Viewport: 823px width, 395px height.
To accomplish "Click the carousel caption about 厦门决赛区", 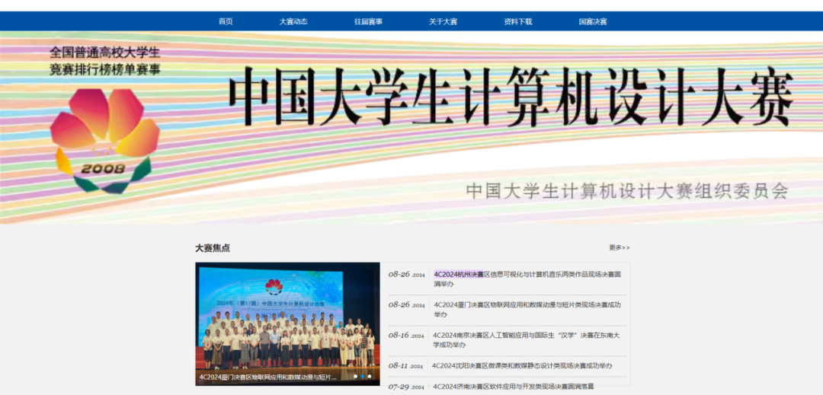I will 267,377.
